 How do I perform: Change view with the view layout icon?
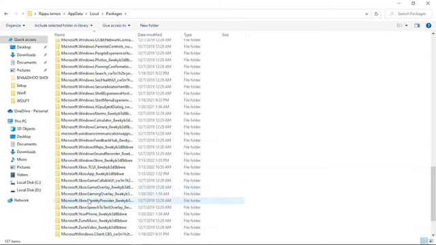[x=399, y=26]
